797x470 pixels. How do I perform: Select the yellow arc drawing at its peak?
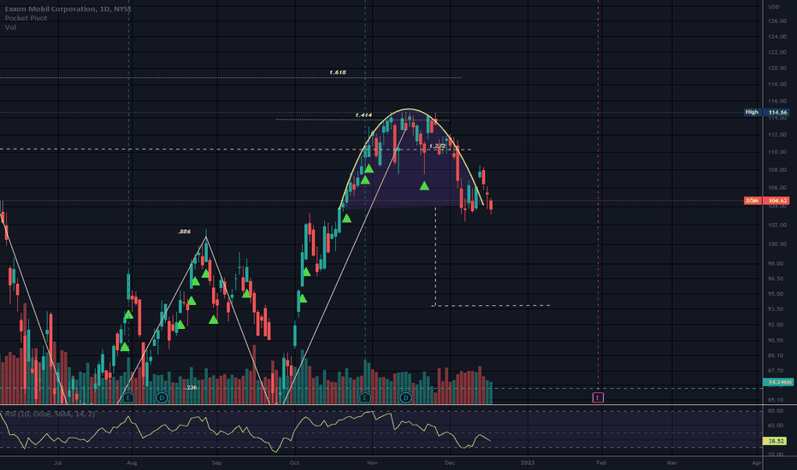(408, 109)
